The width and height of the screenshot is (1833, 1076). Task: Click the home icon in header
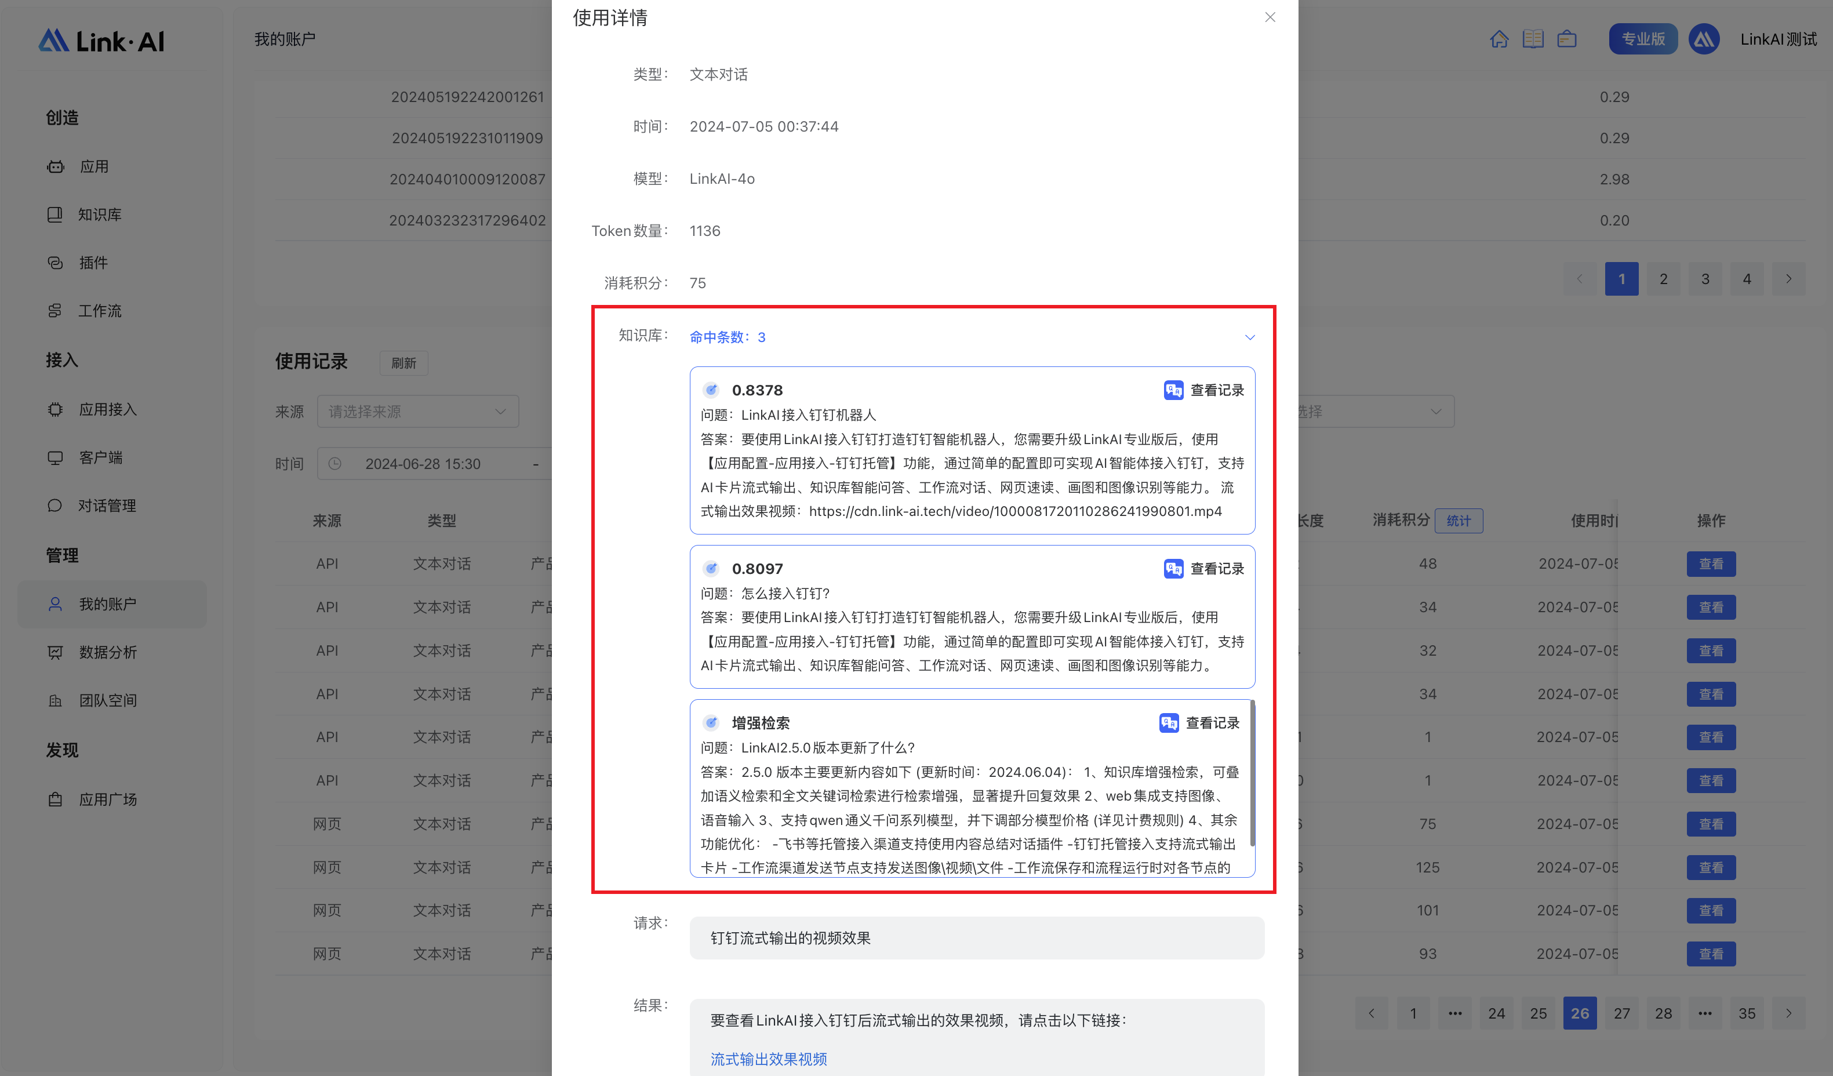[1499, 39]
